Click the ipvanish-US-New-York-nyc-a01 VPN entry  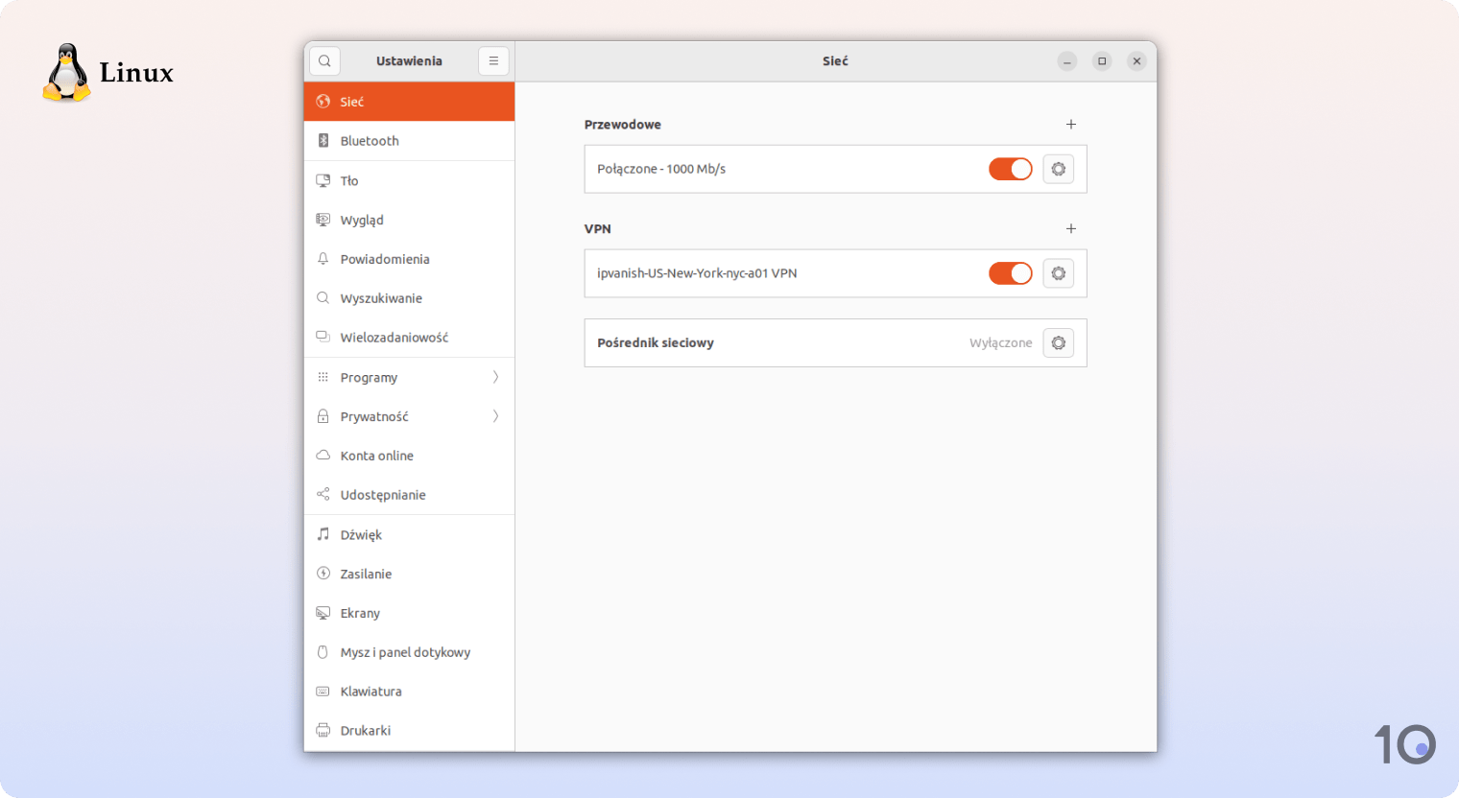697,273
